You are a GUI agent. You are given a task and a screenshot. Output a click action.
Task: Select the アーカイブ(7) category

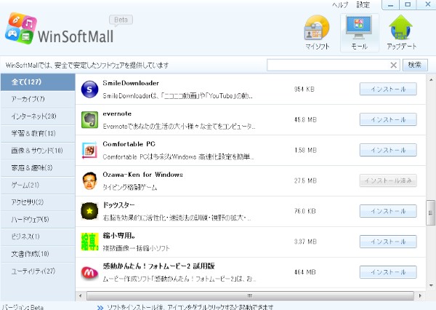click(38, 99)
